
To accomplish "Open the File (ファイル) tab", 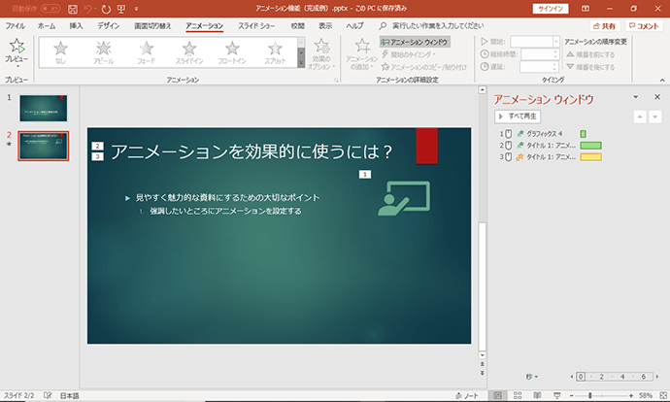I will [15, 25].
